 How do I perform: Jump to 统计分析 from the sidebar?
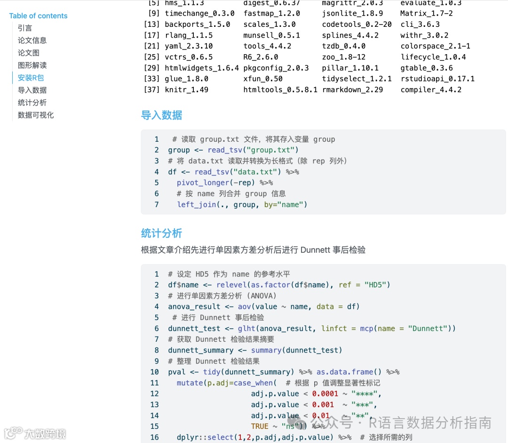[32, 103]
